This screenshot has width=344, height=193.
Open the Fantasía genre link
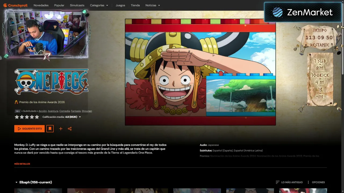[76, 111]
